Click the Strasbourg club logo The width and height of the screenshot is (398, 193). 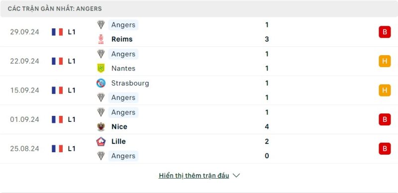pyautogui.click(x=101, y=83)
